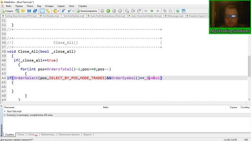The image size is (251, 141).
Task: Open the Отладка menu
Action: pos(49,6)
